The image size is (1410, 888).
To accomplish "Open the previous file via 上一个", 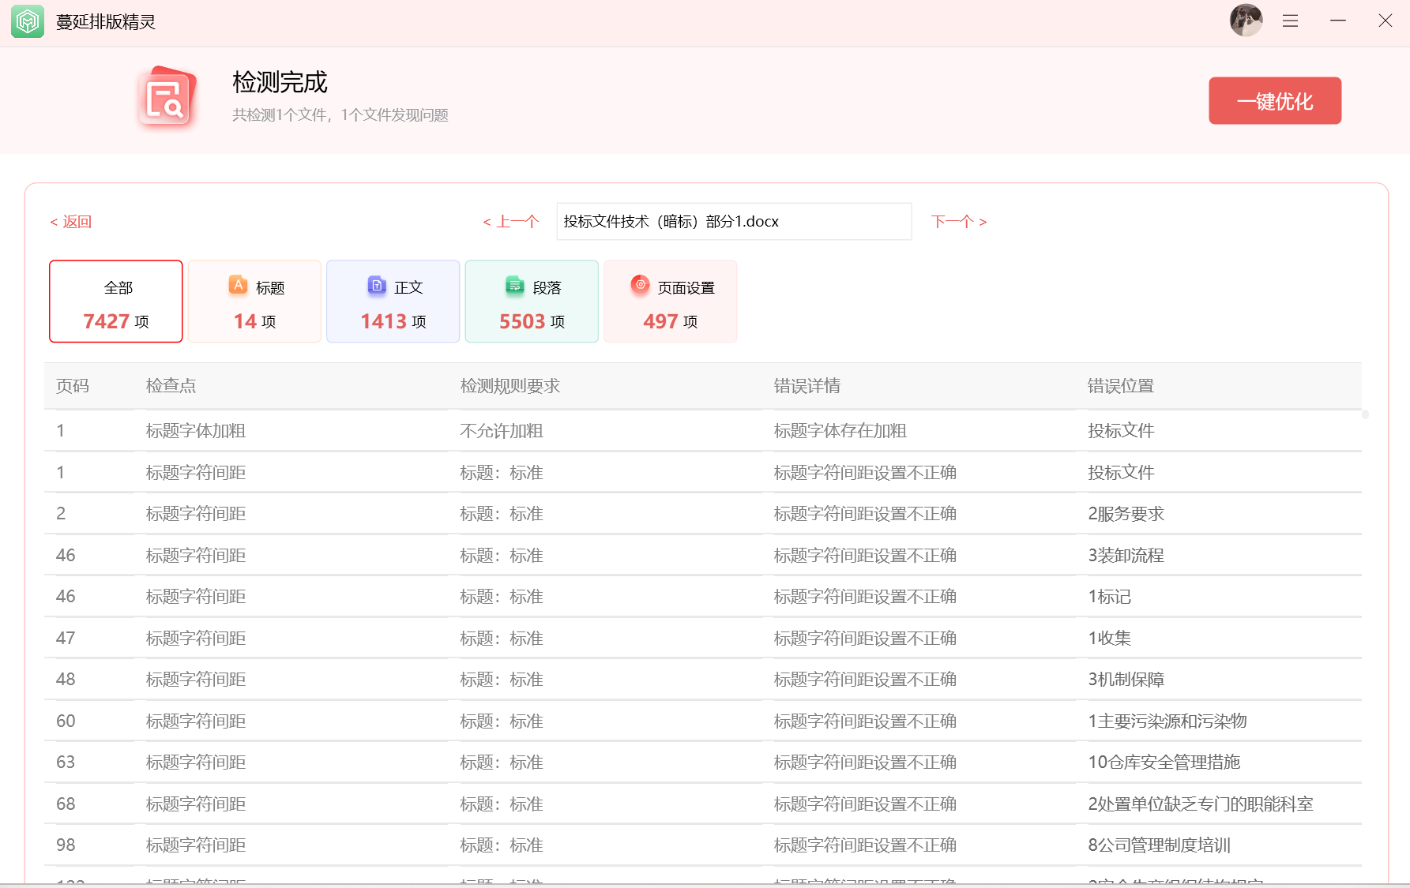I will point(510,221).
